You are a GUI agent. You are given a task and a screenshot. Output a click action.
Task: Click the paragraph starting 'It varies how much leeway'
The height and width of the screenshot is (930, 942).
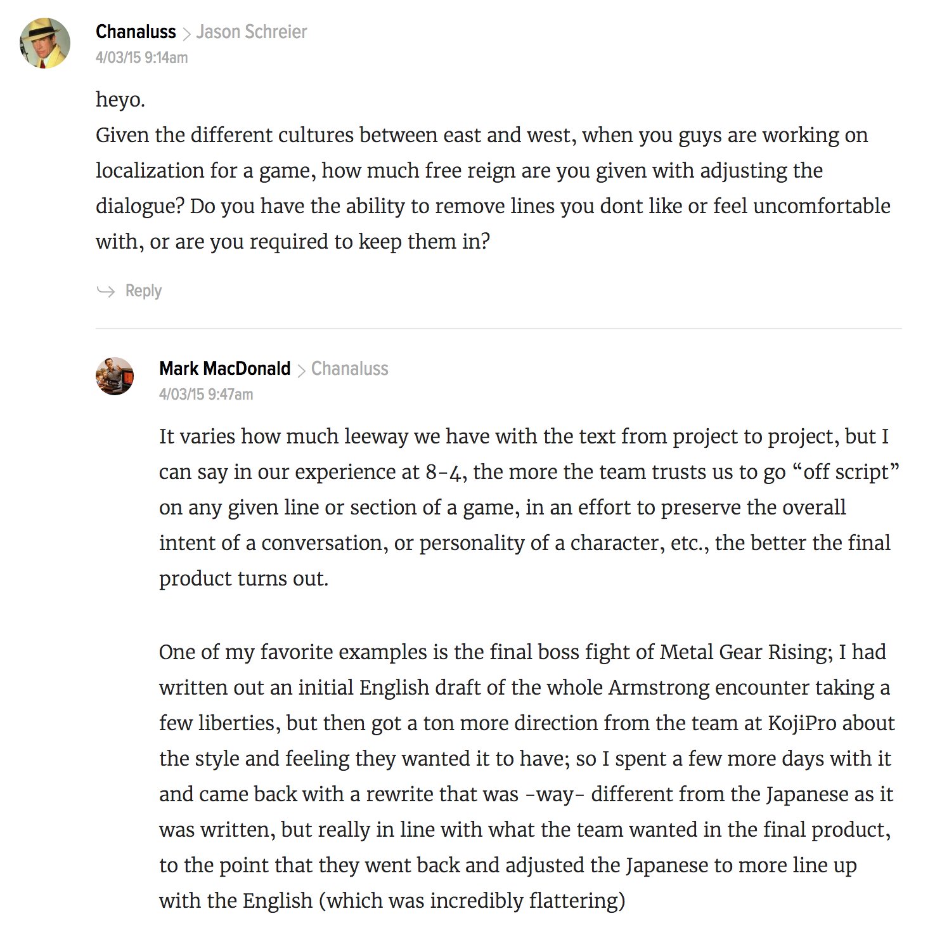[529, 508]
